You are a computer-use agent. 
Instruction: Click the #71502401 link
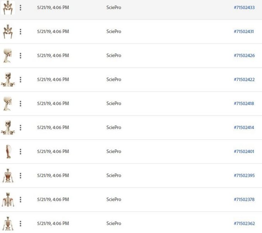244,151
